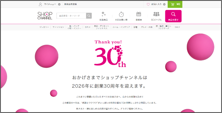222x113 pixels.
Task: Click the pink 商品を探す button
Action: point(173,16)
